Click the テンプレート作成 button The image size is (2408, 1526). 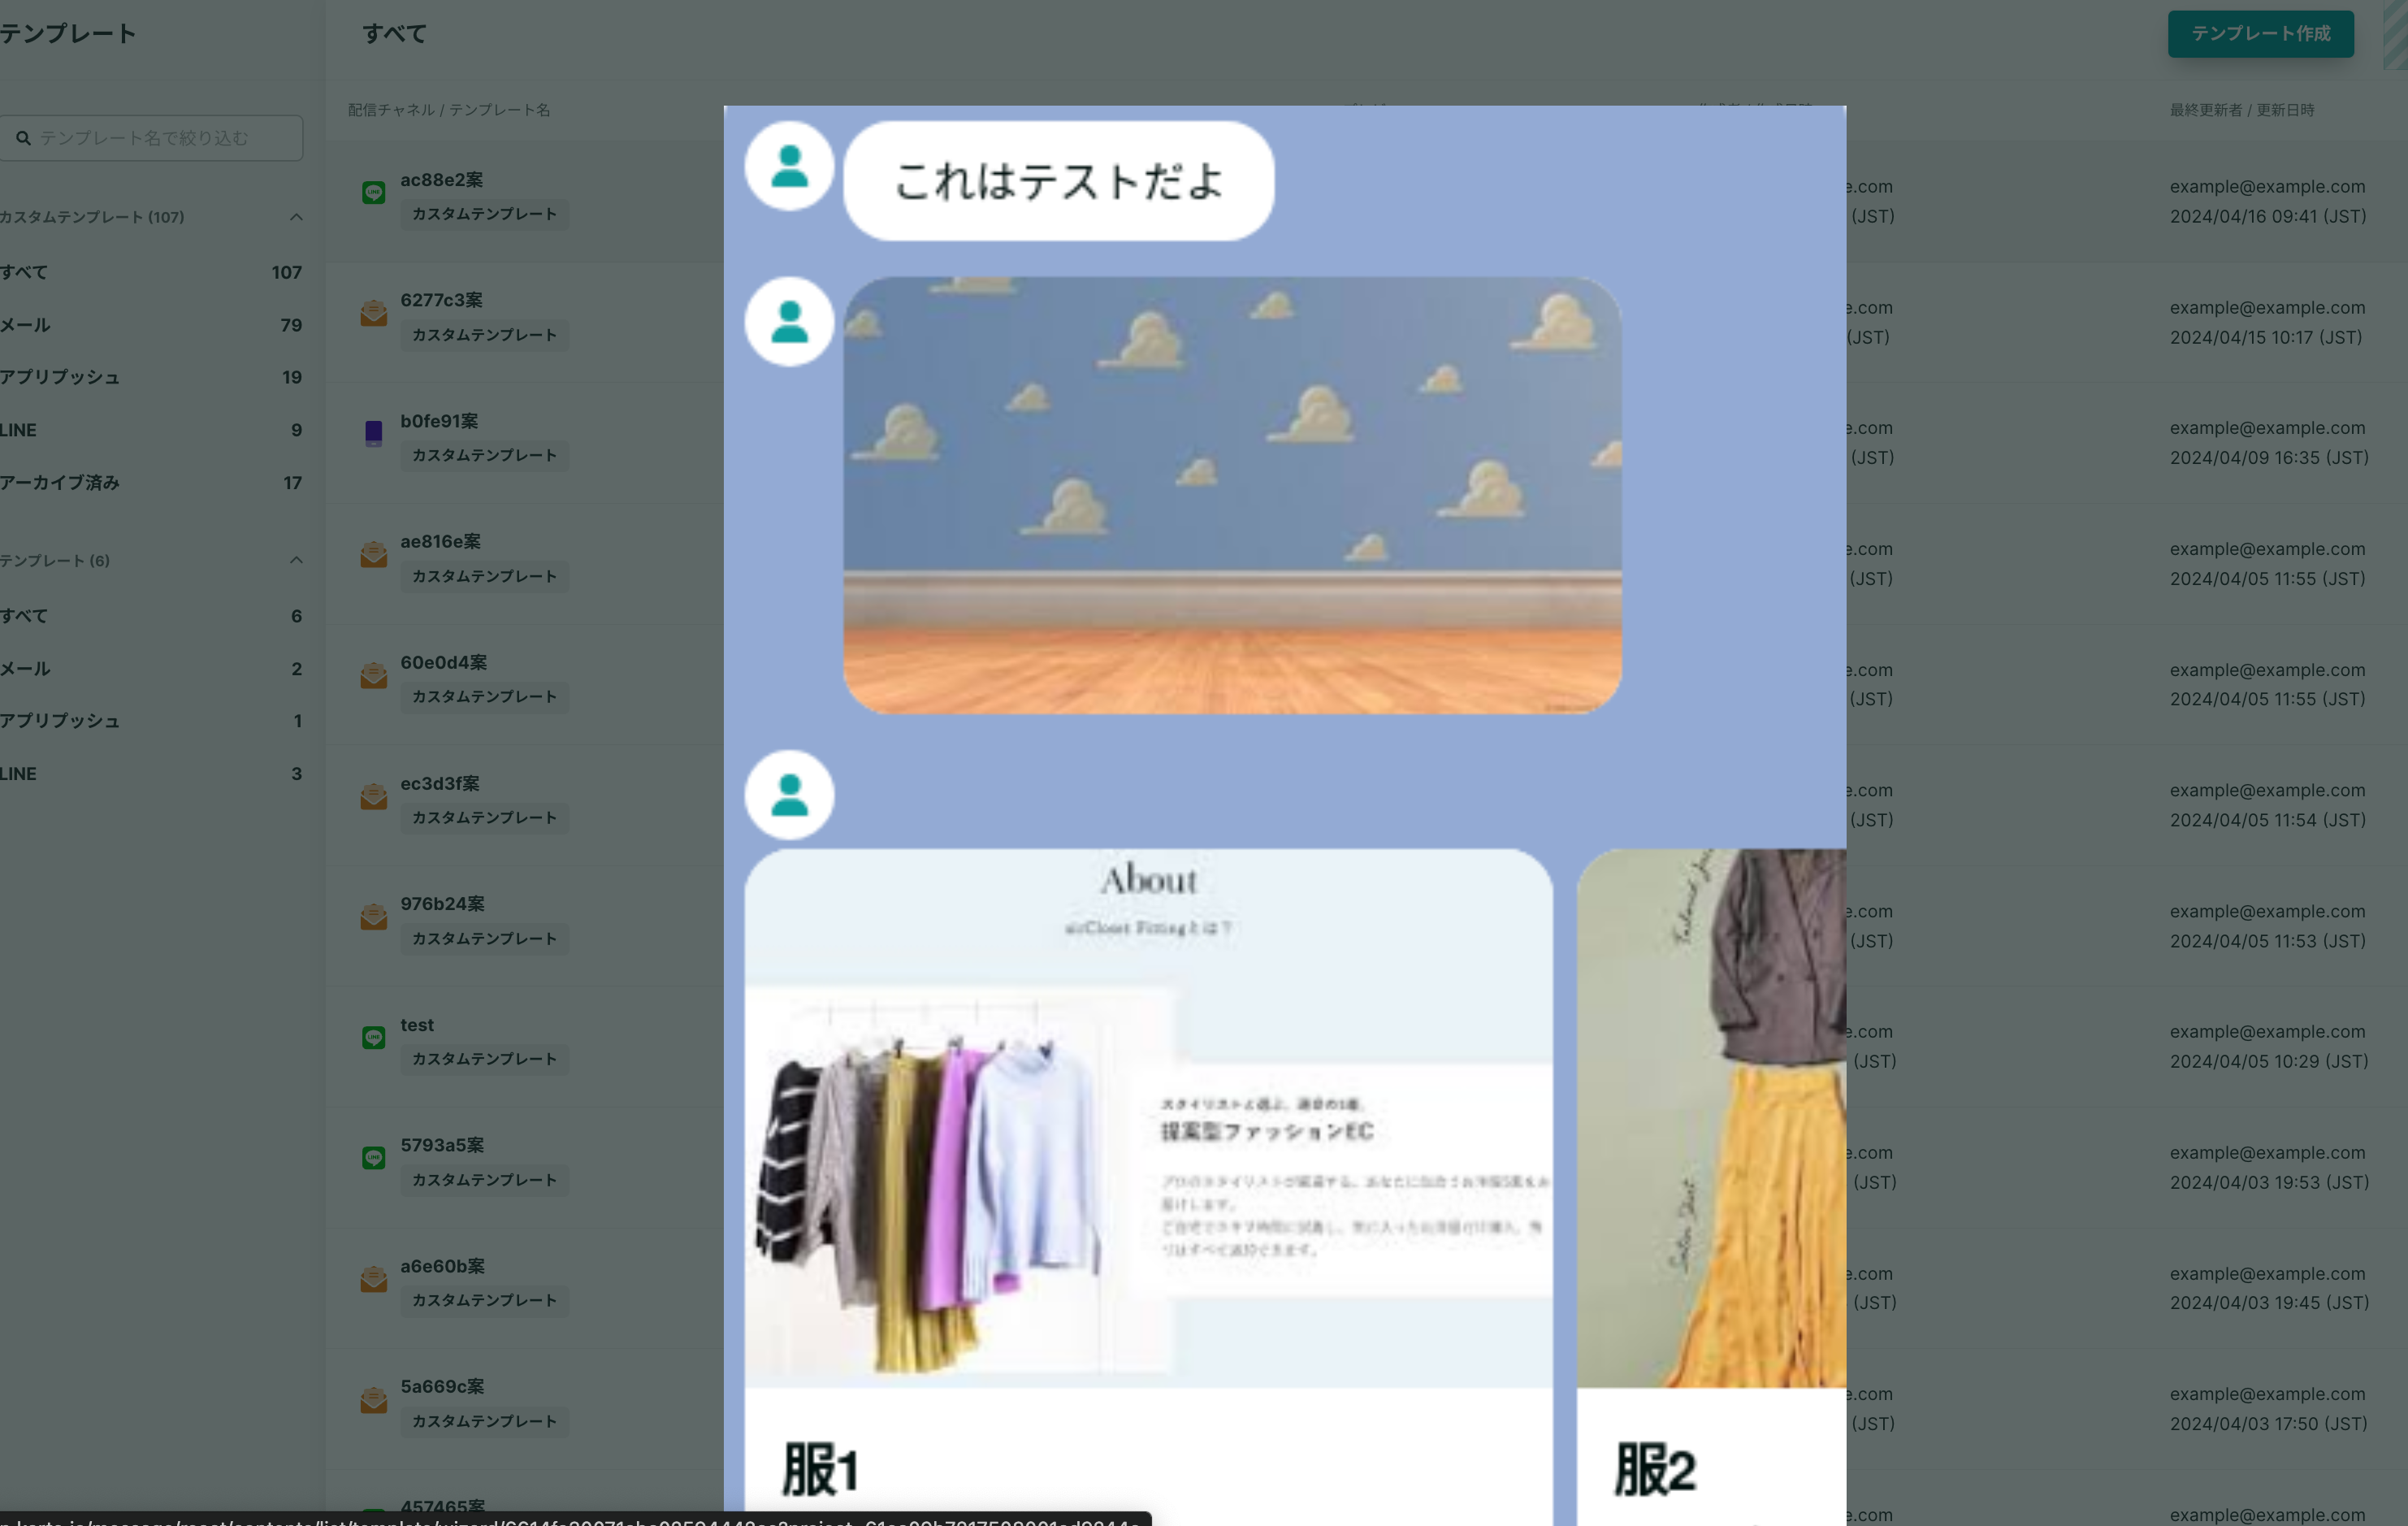tap(2260, 34)
